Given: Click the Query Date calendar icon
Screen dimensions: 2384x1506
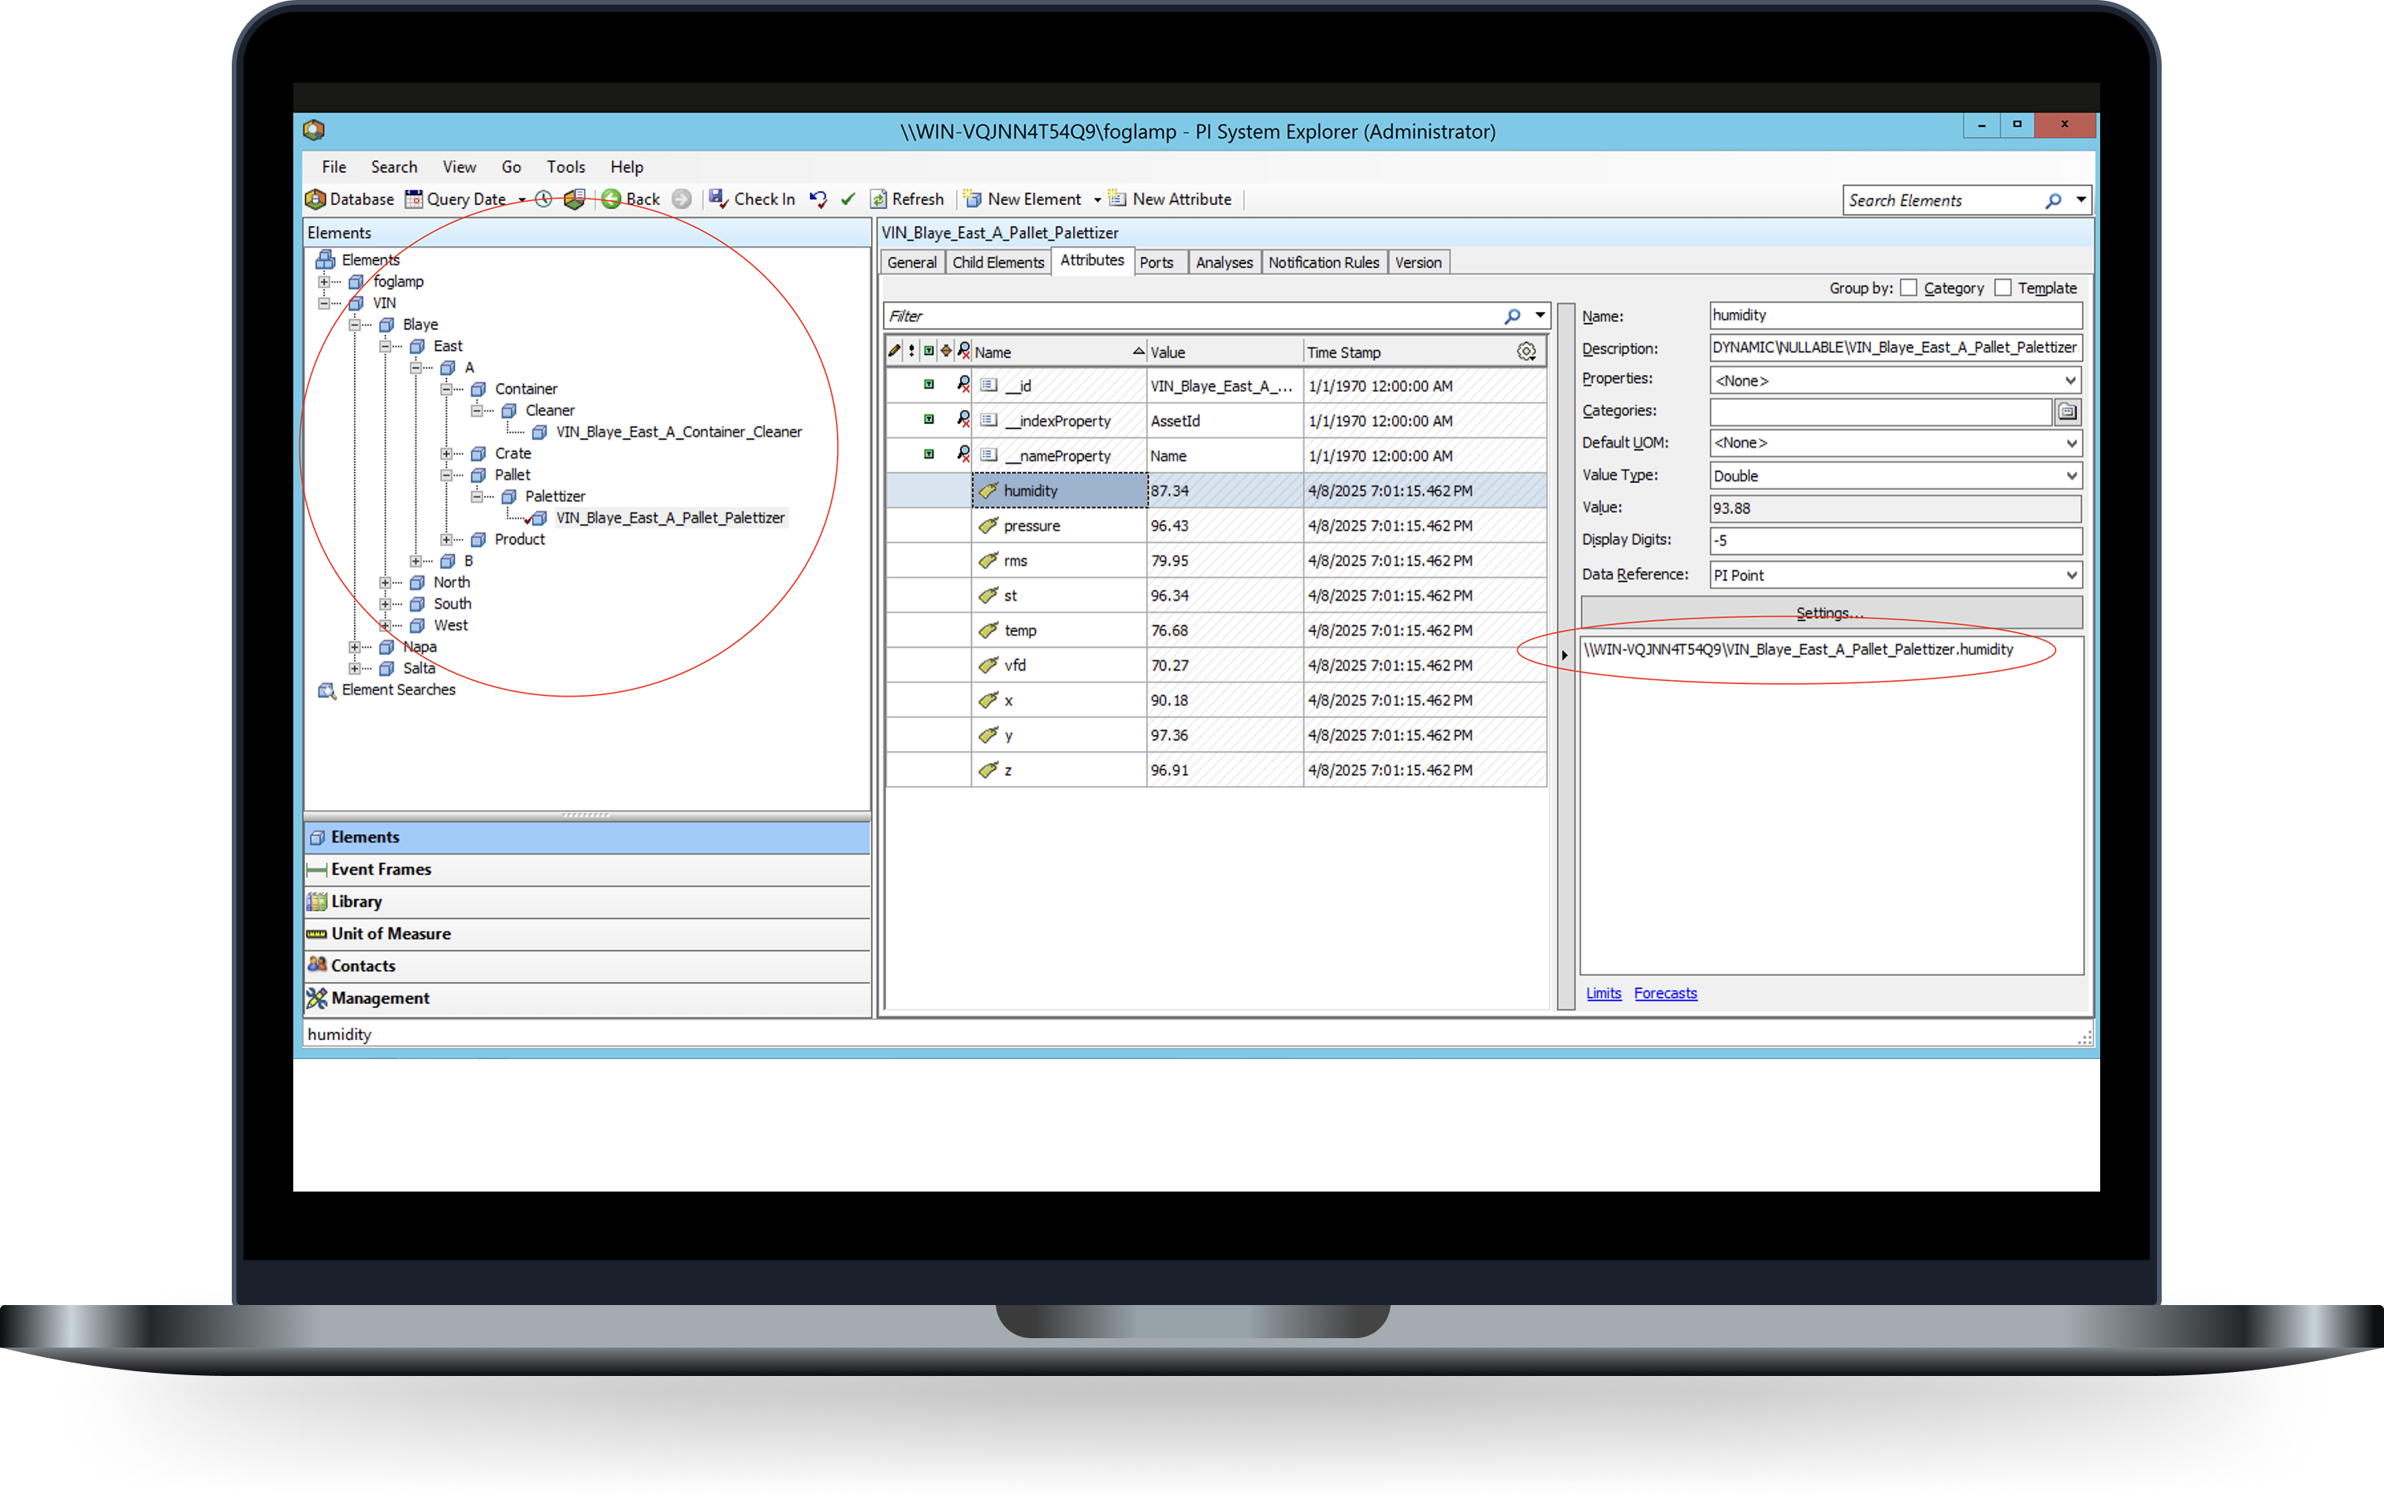Looking at the screenshot, I should click(414, 199).
